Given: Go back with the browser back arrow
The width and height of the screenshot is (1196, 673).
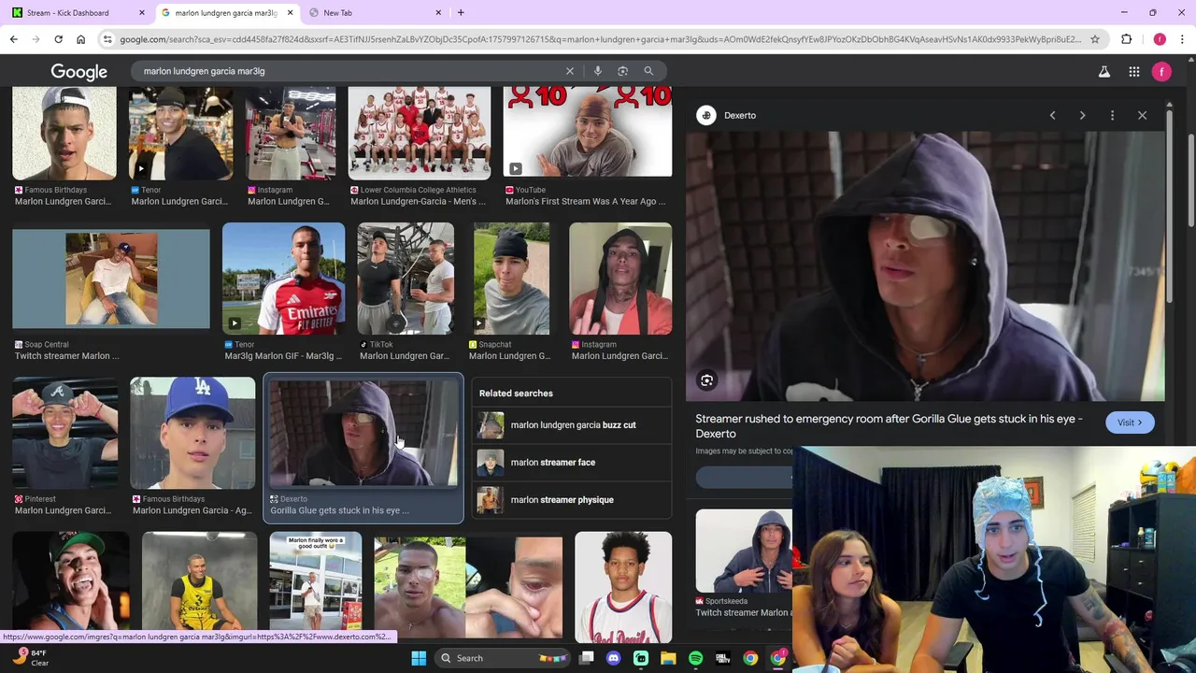Looking at the screenshot, I should 13,39.
